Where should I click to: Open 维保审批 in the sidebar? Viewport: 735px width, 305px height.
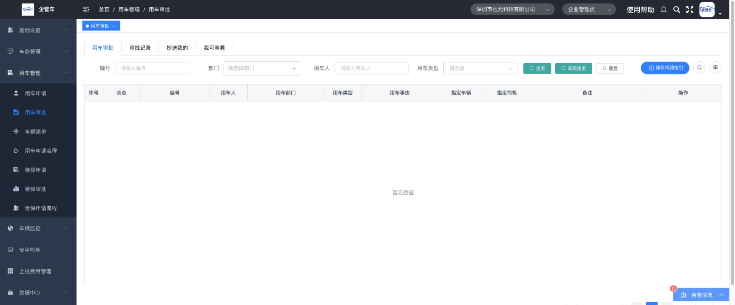pos(38,189)
